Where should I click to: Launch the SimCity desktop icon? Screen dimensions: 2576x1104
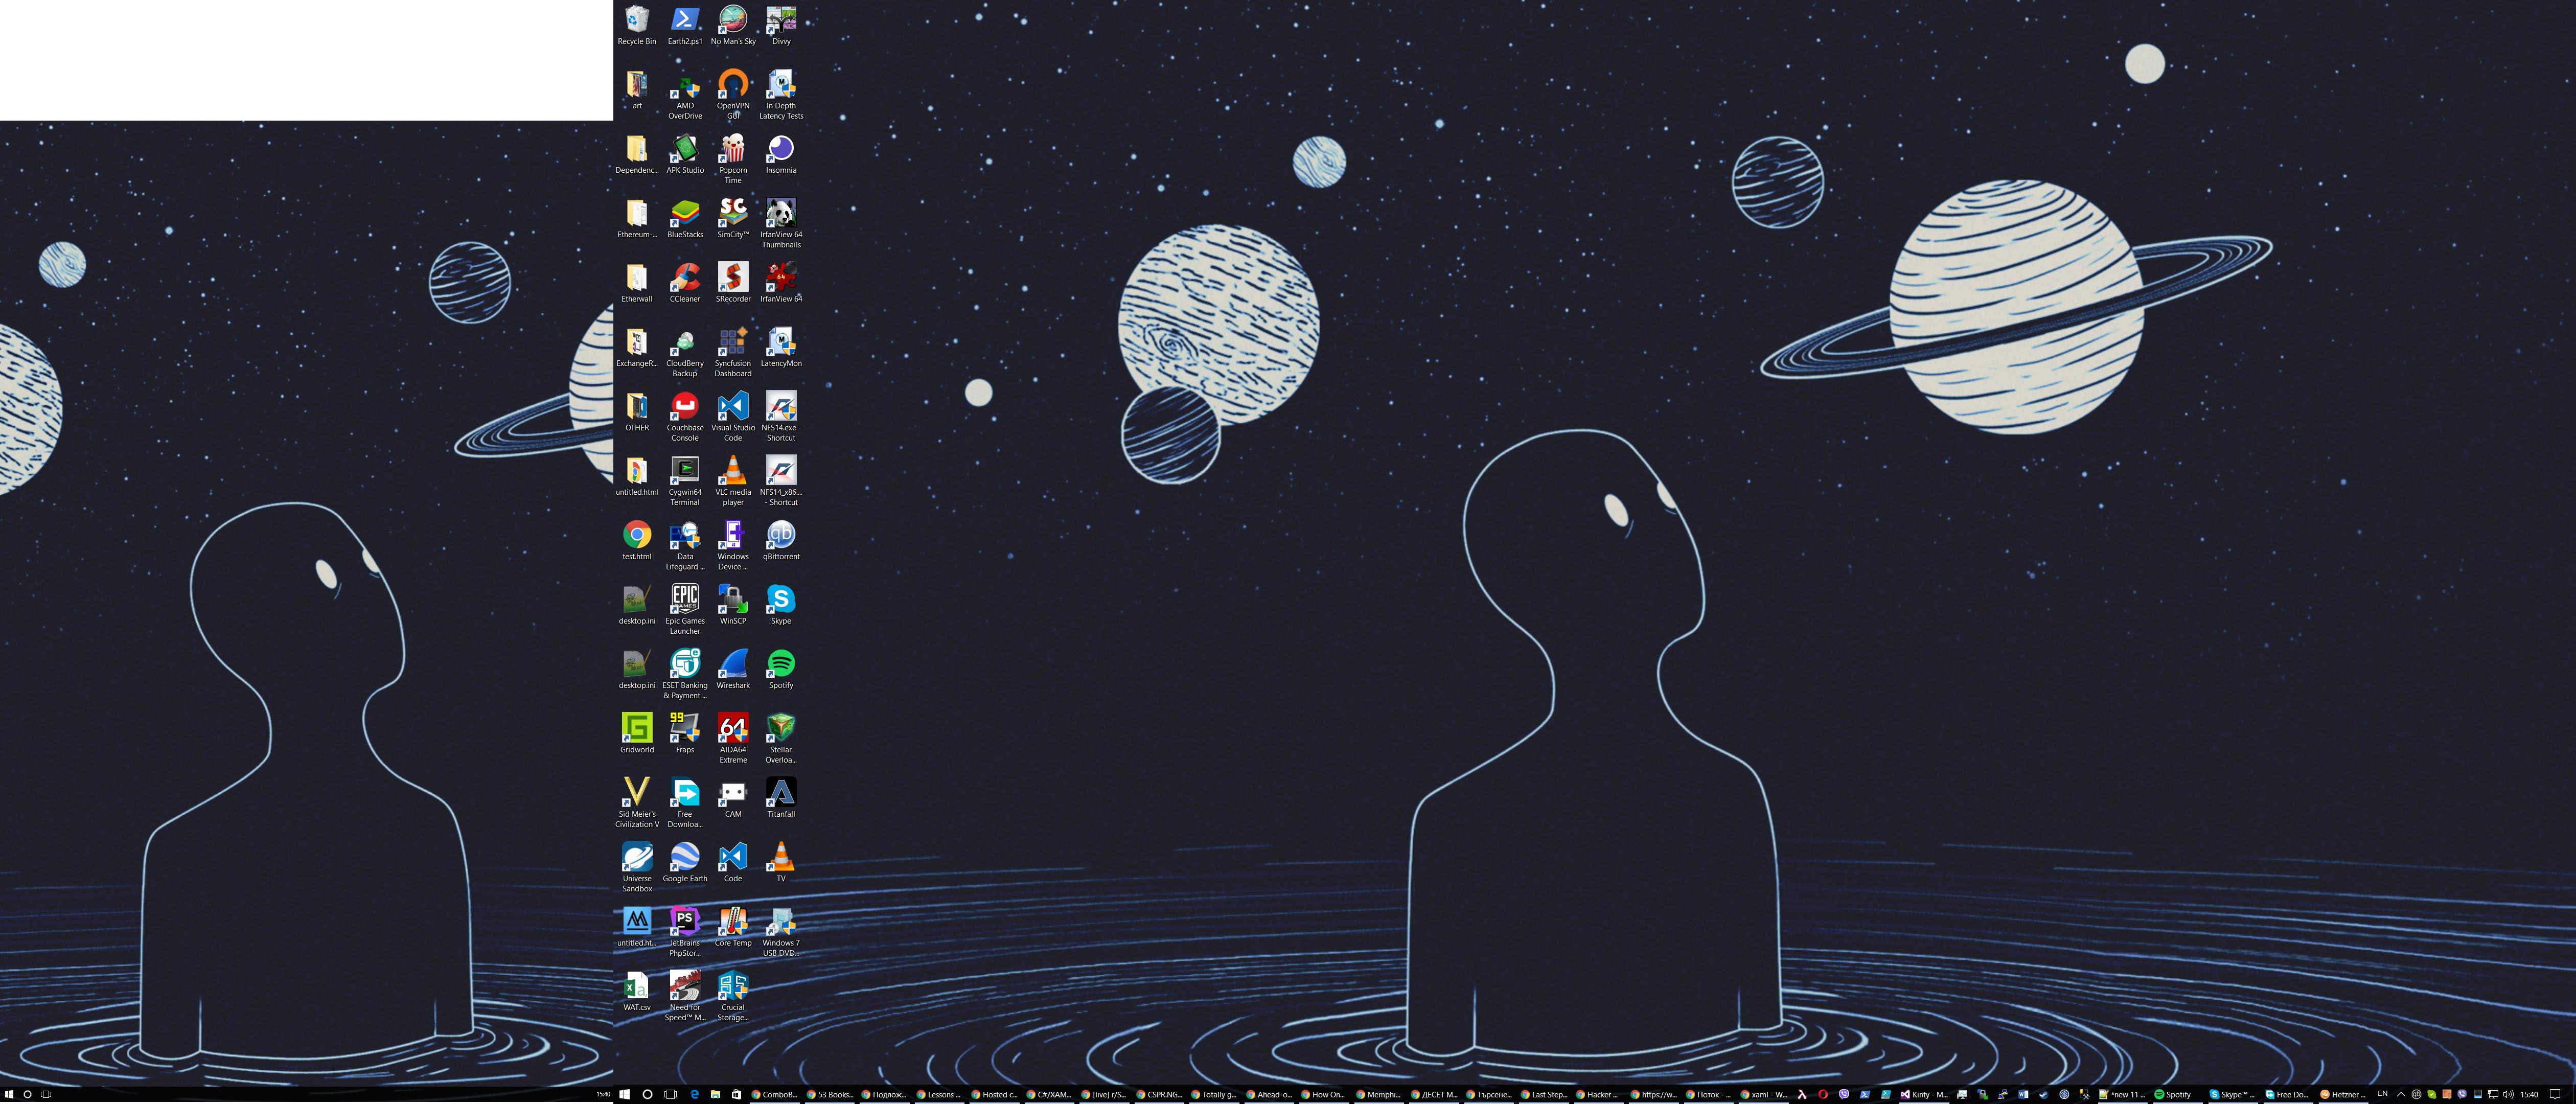pyautogui.click(x=733, y=218)
